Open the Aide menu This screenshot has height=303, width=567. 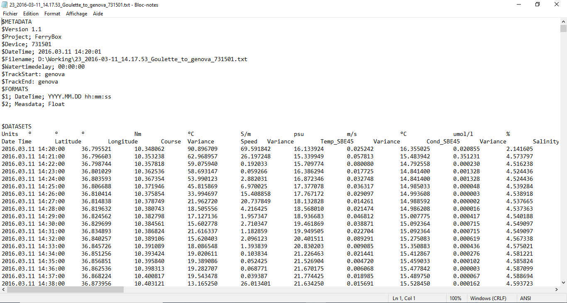click(98, 14)
